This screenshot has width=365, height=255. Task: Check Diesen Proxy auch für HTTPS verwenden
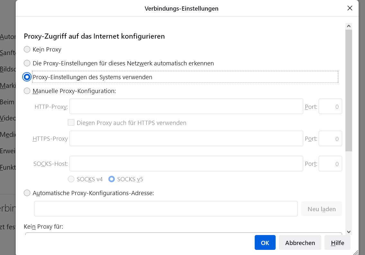(71, 123)
